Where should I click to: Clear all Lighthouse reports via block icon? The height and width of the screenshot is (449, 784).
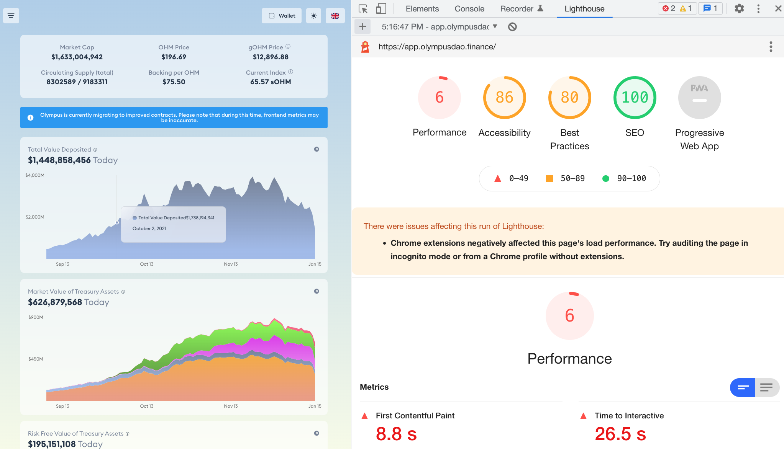512,27
